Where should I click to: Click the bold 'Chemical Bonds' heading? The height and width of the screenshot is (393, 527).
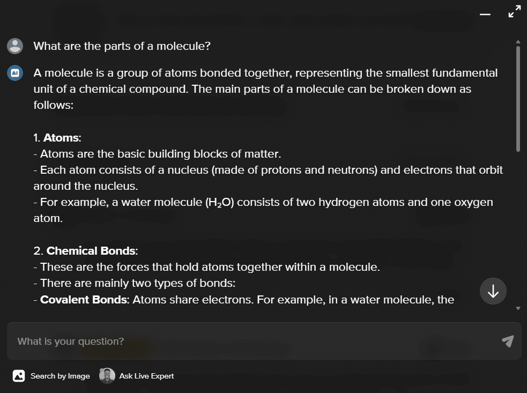(91, 251)
